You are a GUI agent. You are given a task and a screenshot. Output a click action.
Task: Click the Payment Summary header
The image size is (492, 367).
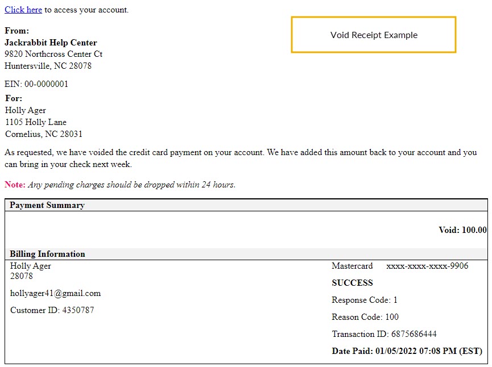point(47,205)
